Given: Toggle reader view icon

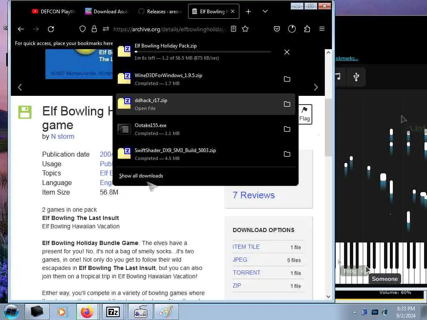Looking at the screenshot, I should [234, 29].
